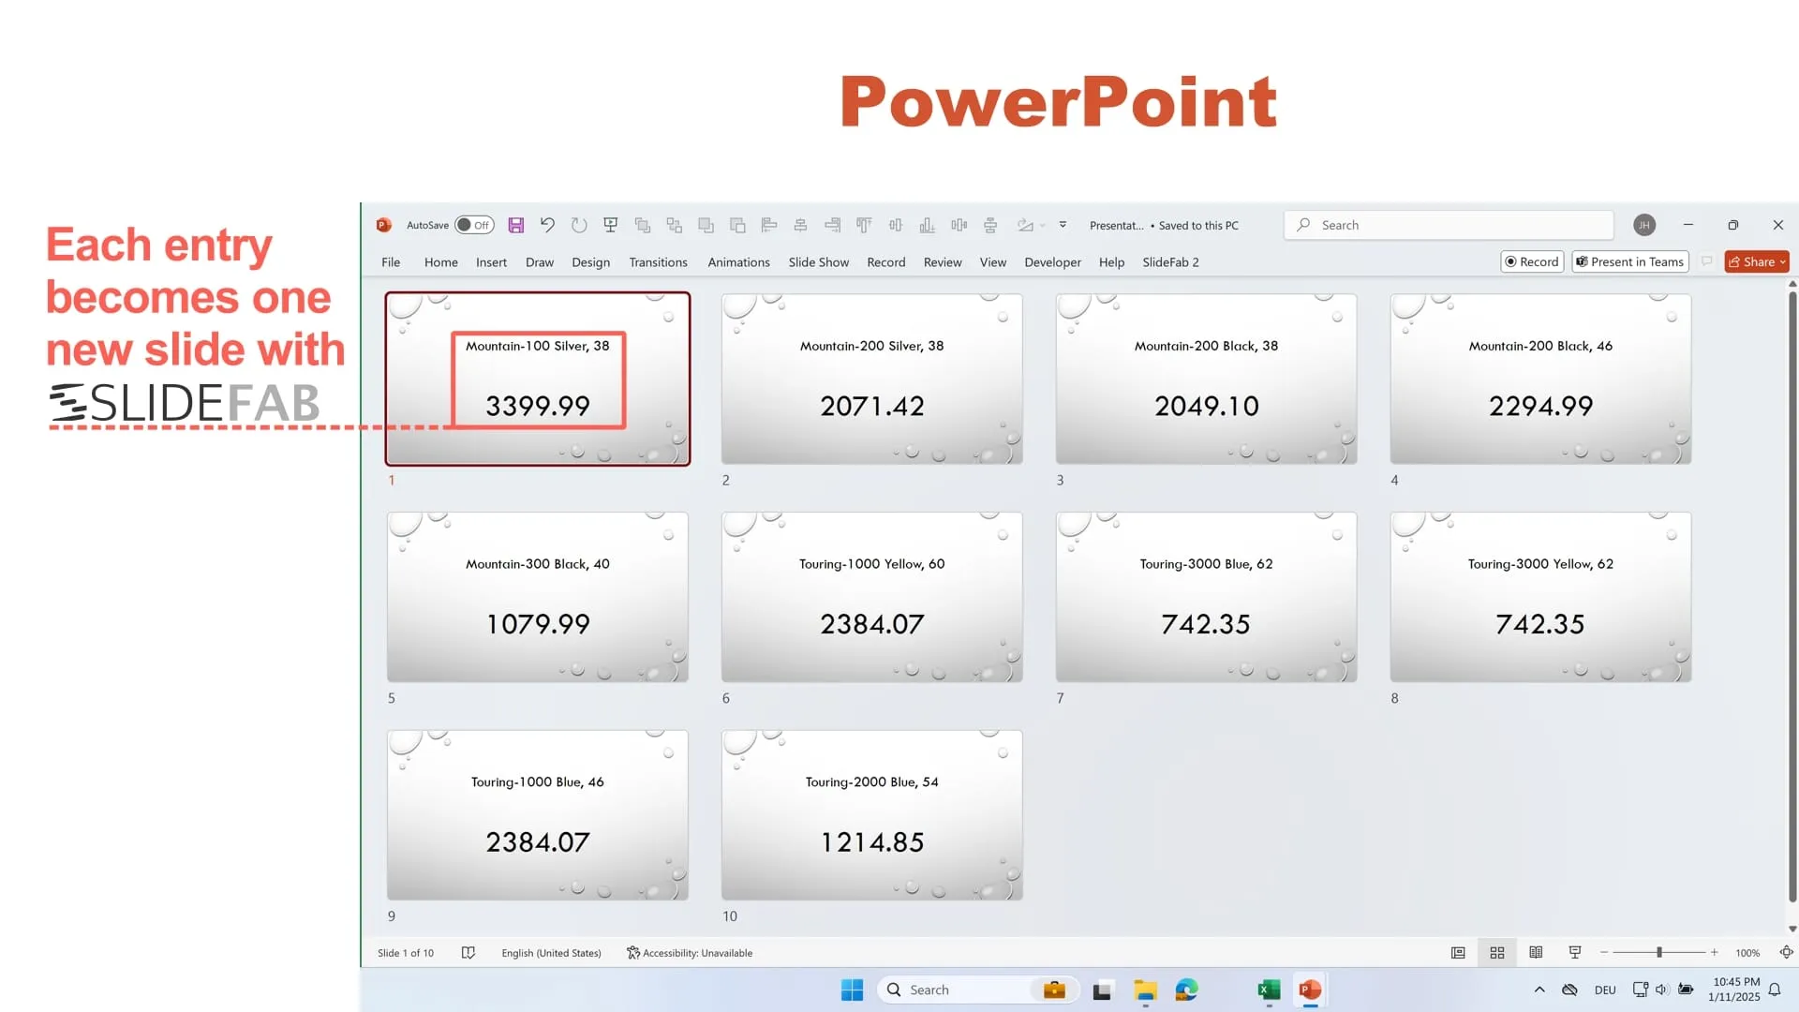1799x1012 pixels.
Task: Fit slide to current window icon
Action: coord(1786,953)
